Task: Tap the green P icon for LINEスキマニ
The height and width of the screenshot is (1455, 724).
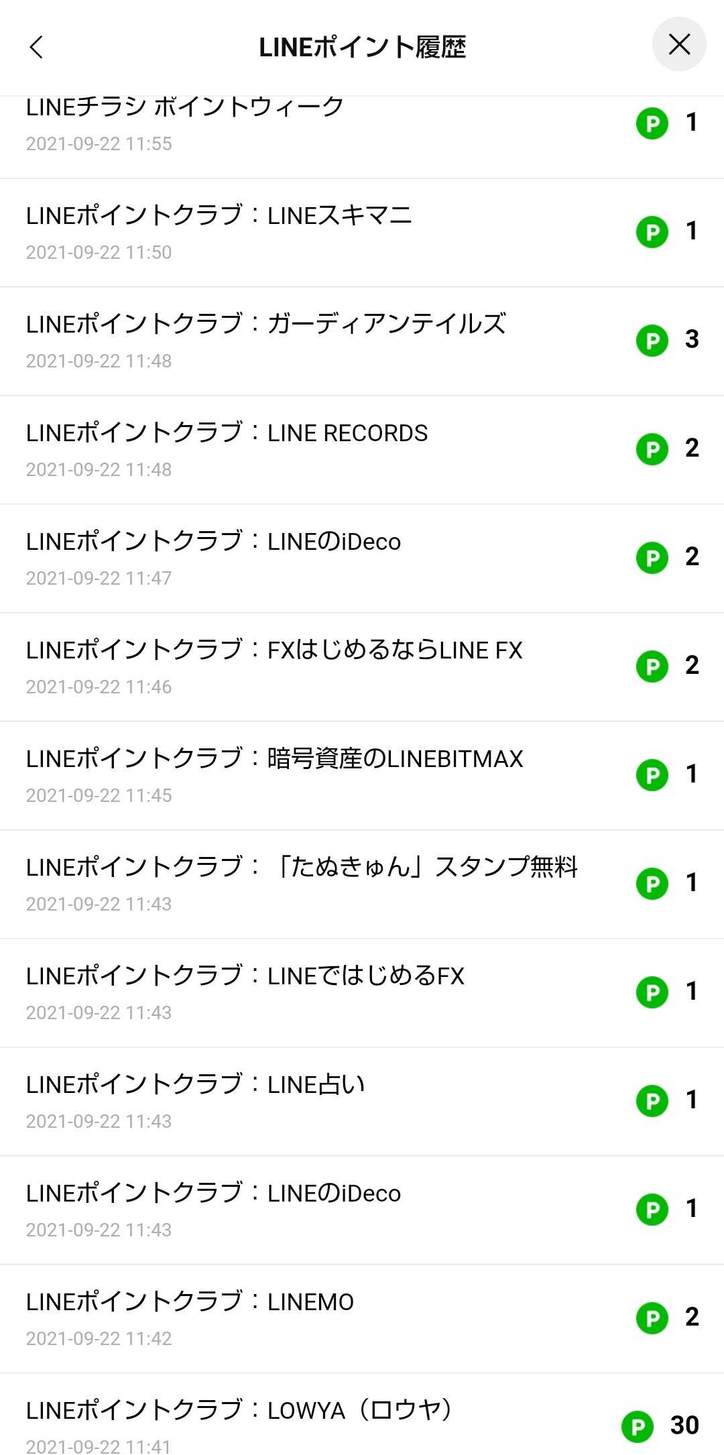Action: [x=652, y=232]
